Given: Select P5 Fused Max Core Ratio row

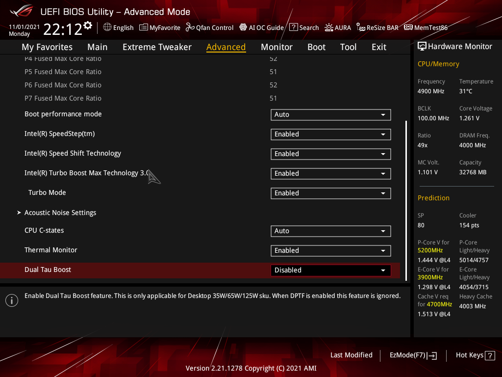Looking at the screenshot, I should point(200,72).
